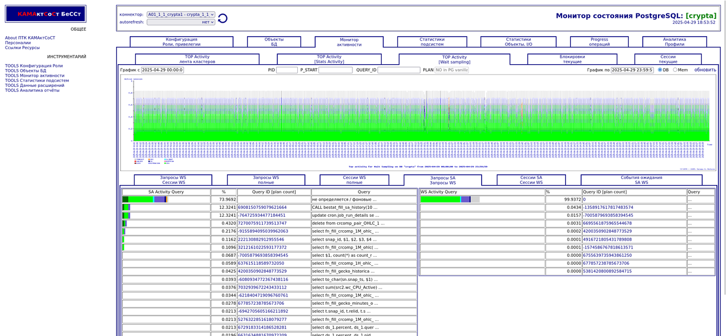Image resolution: width=726 pixels, height=336 pixels.
Task: Switch to the Progress операций tab
Action: (600, 42)
